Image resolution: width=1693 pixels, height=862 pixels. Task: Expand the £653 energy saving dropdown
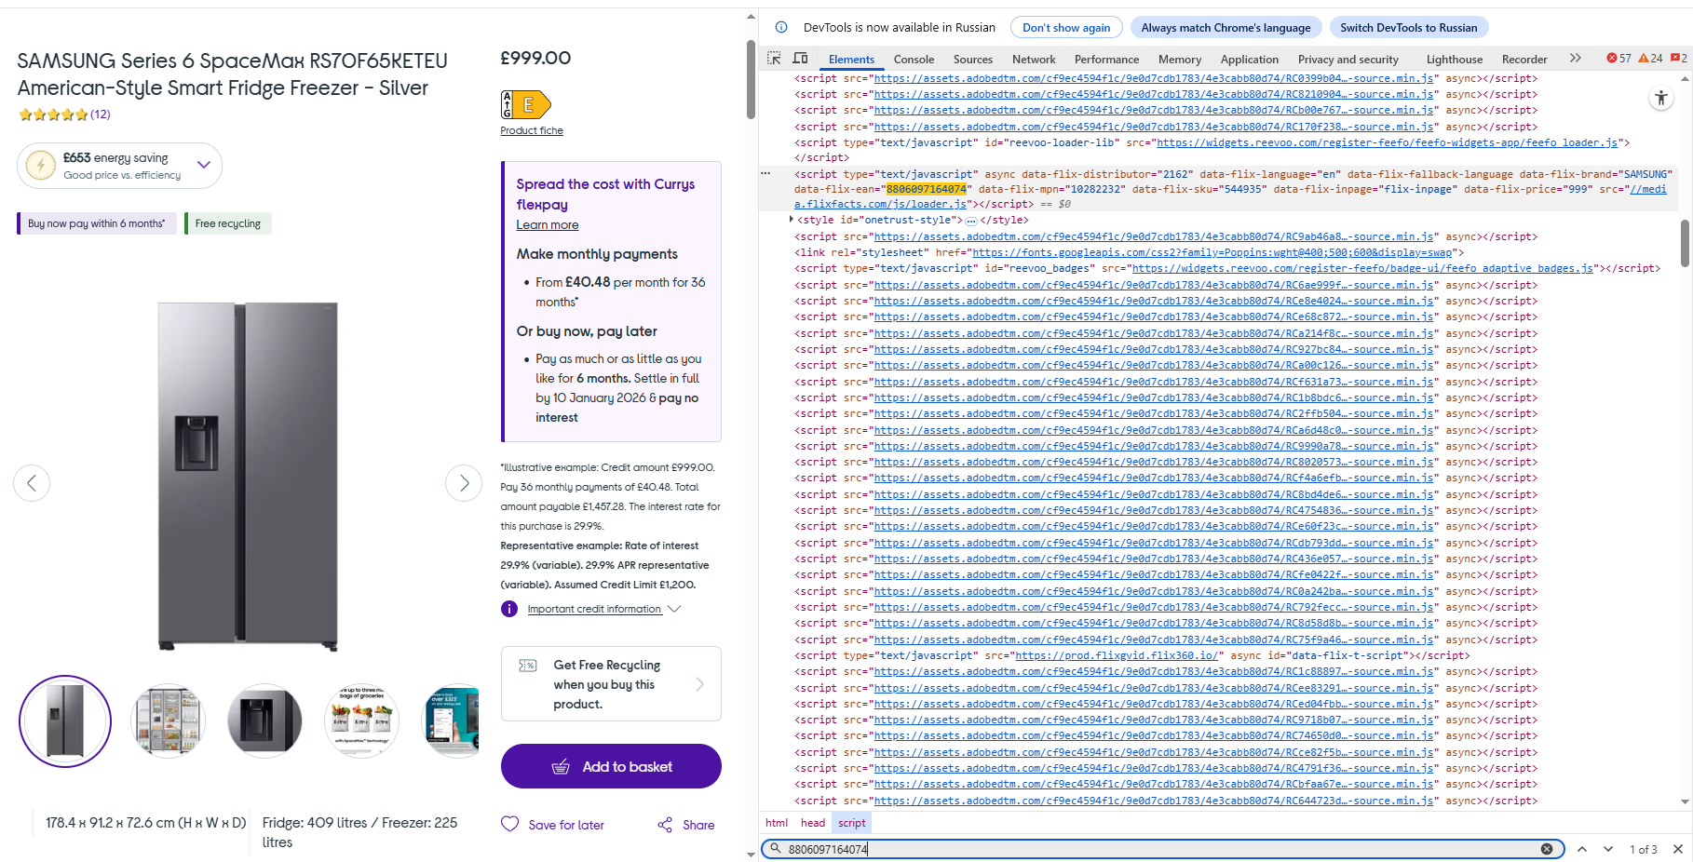tap(119, 166)
